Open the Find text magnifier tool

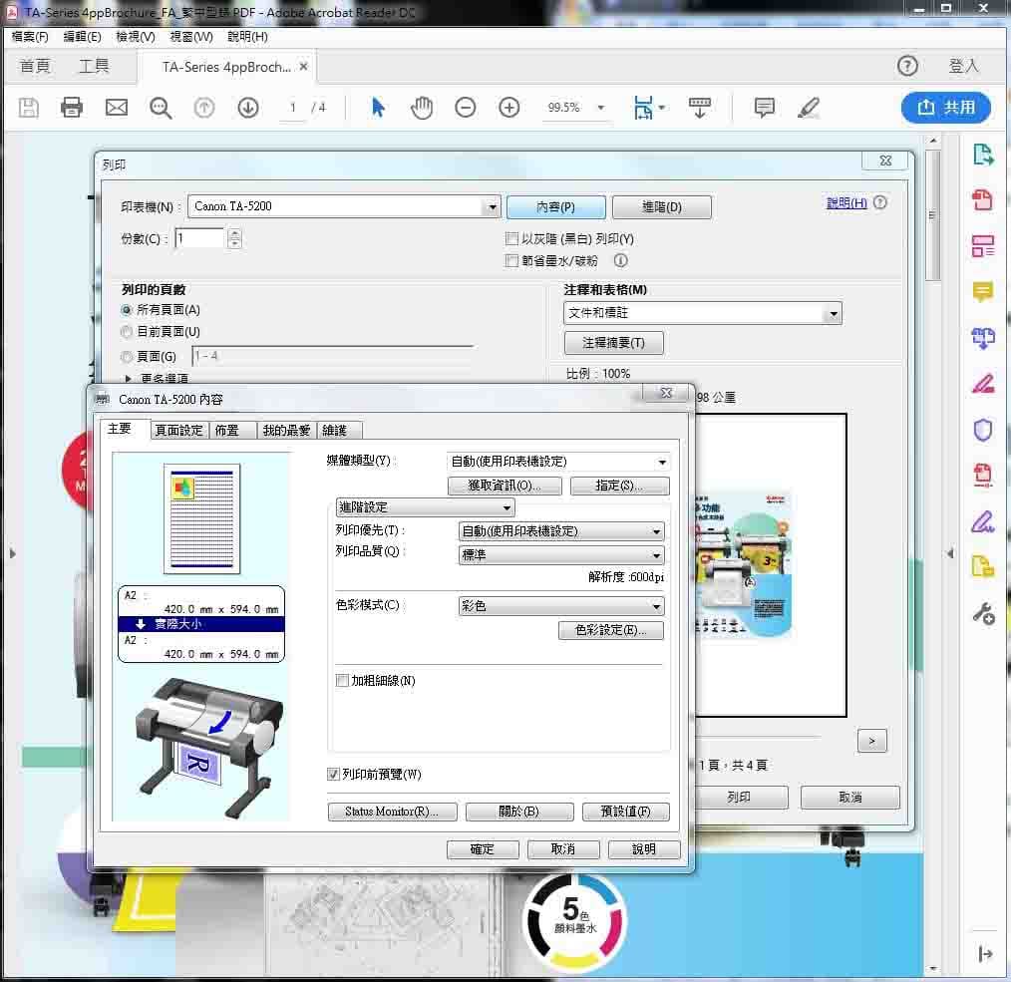pyautogui.click(x=160, y=108)
